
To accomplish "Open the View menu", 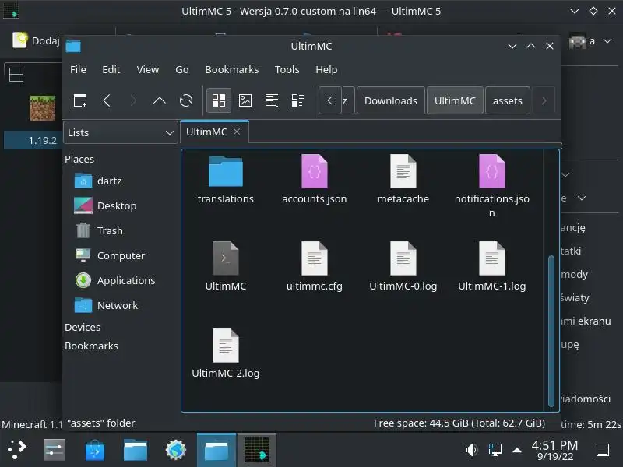I will pos(148,69).
